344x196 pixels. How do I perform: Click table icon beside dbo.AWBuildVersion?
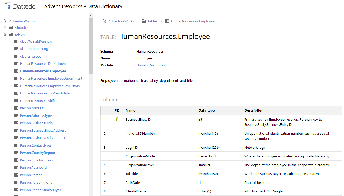[x=16, y=42]
